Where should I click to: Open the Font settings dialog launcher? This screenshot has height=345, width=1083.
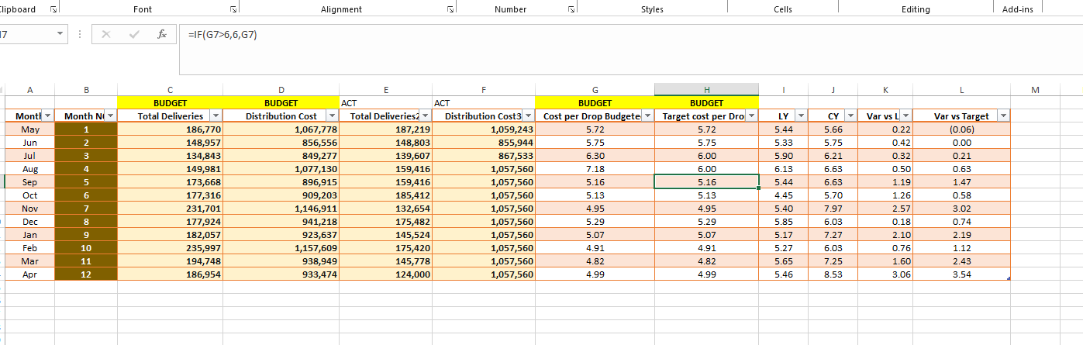[x=233, y=9]
